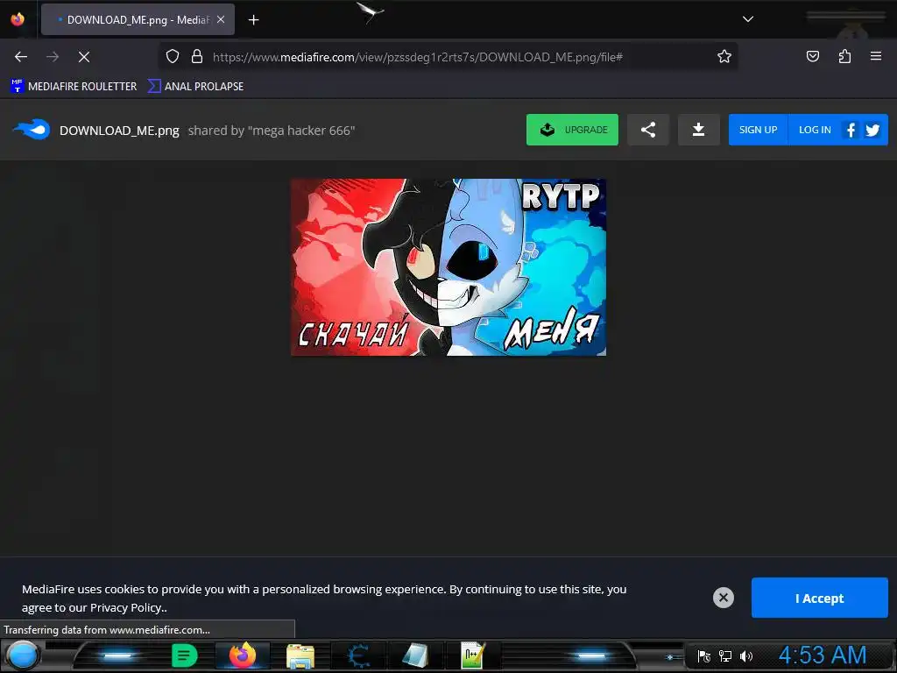Open the Firefox hamburger menu
Image resolution: width=897 pixels, height=673 pixels.
tap(876, 56)
